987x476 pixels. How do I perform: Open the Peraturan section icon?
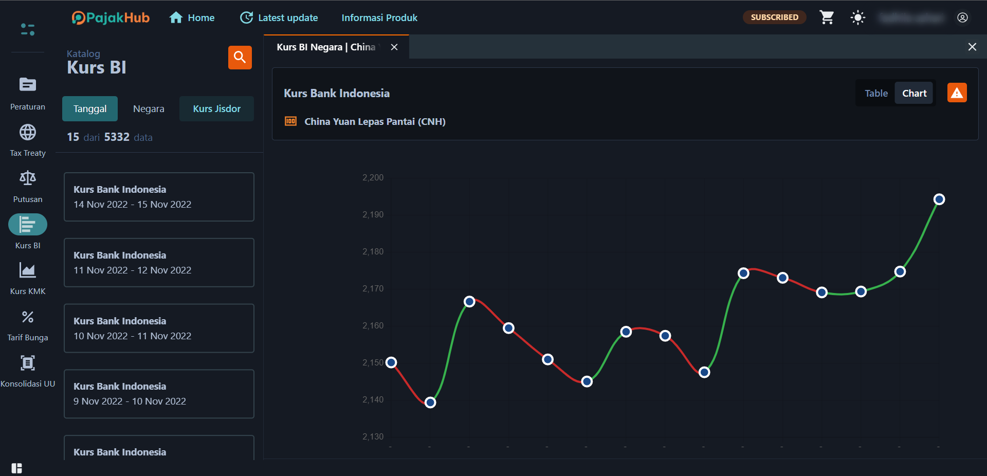pyautogui.click(x=28, y=84)
